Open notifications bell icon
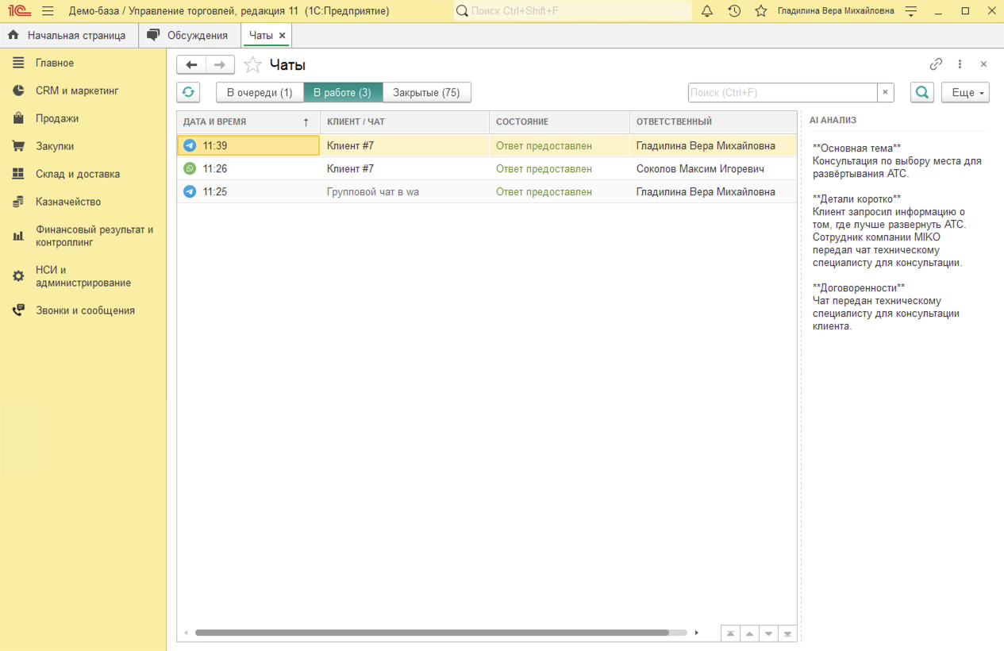The height and width of the screenshot is (651, 1004). coord(706,11)
